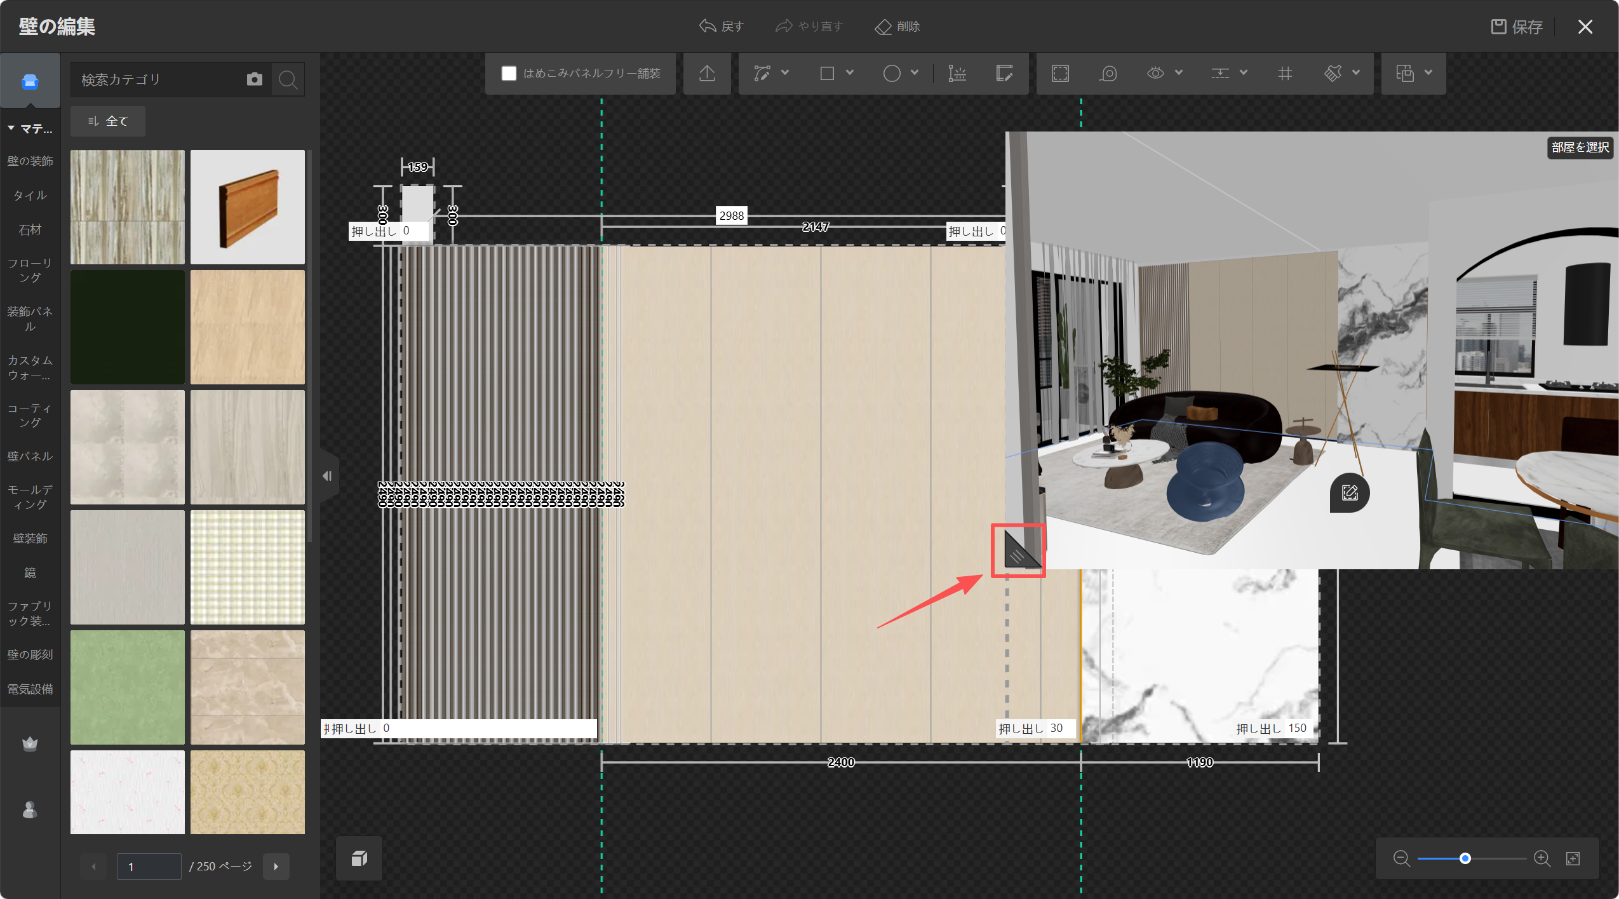
Task: Toggle the eye visibility icon
Action: point(1155,73)
